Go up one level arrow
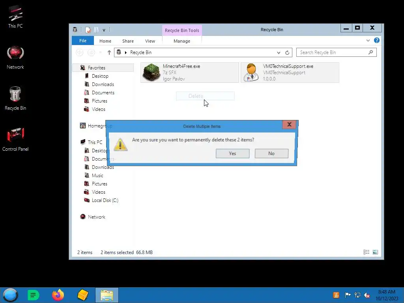The image size is (404, 303). [109, 52]
